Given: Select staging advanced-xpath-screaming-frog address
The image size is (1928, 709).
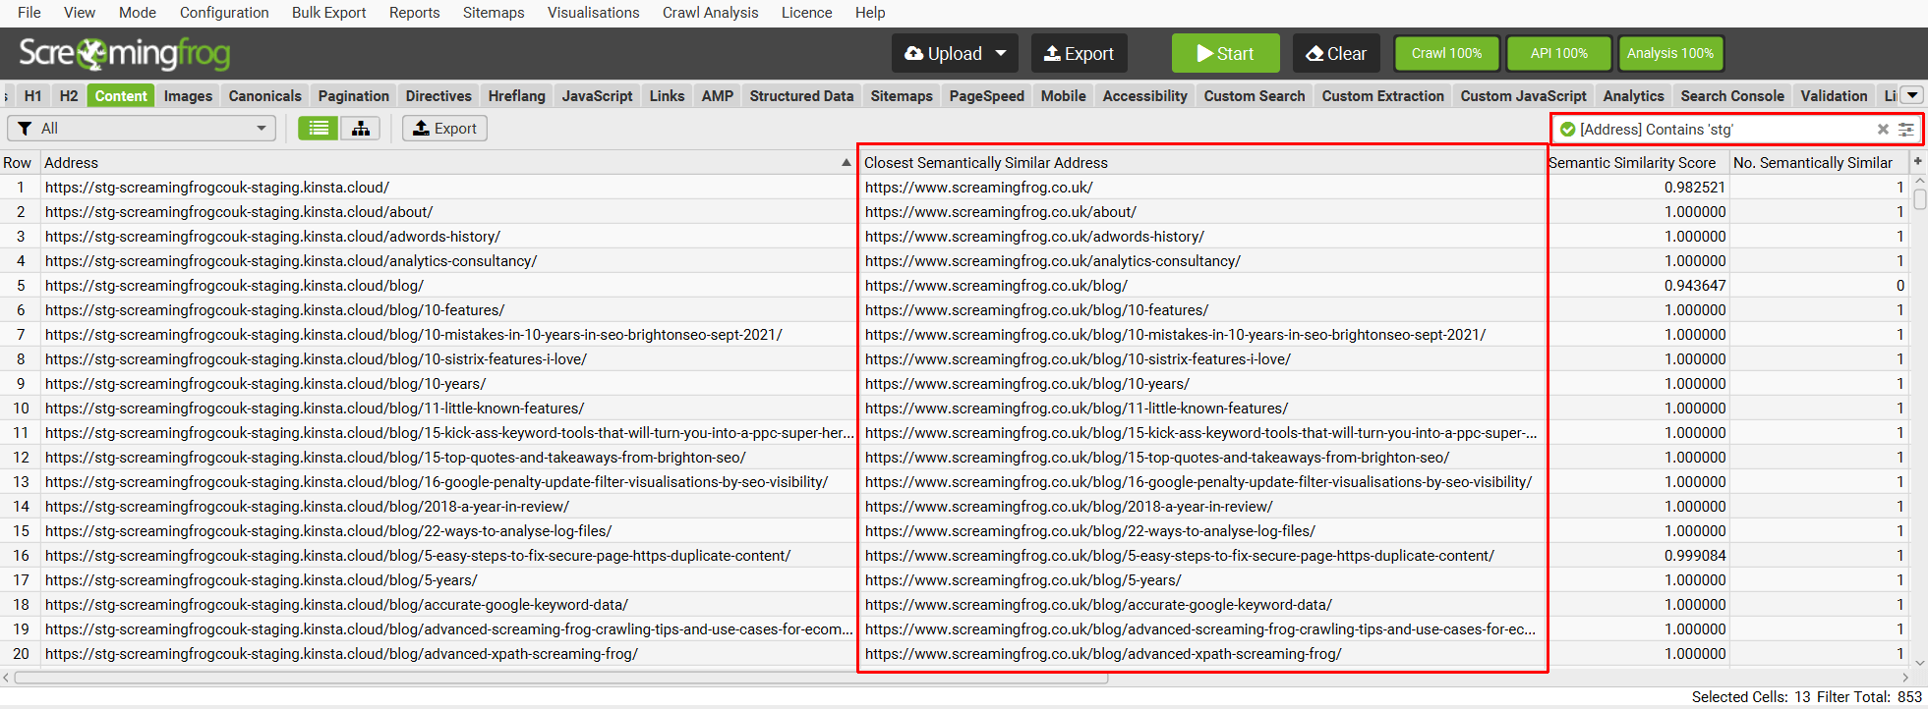Looking at the screenshot, I should click(x=448, y=653).
